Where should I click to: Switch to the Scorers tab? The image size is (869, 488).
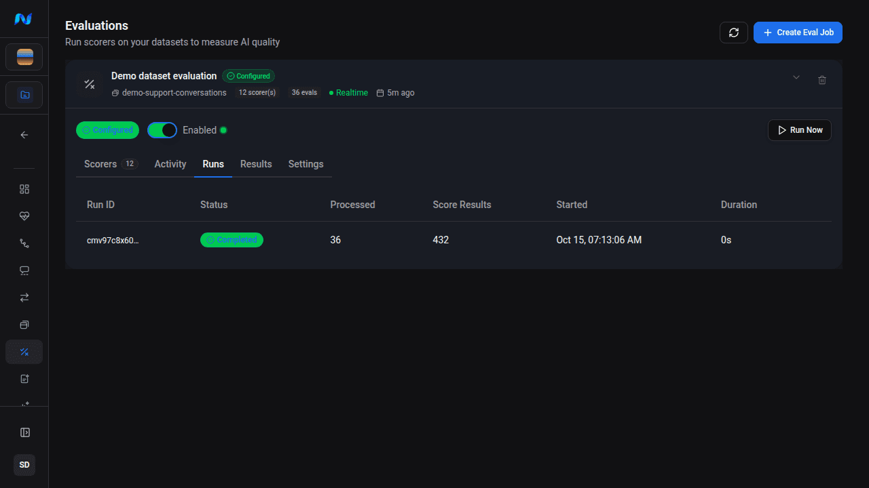111,164
